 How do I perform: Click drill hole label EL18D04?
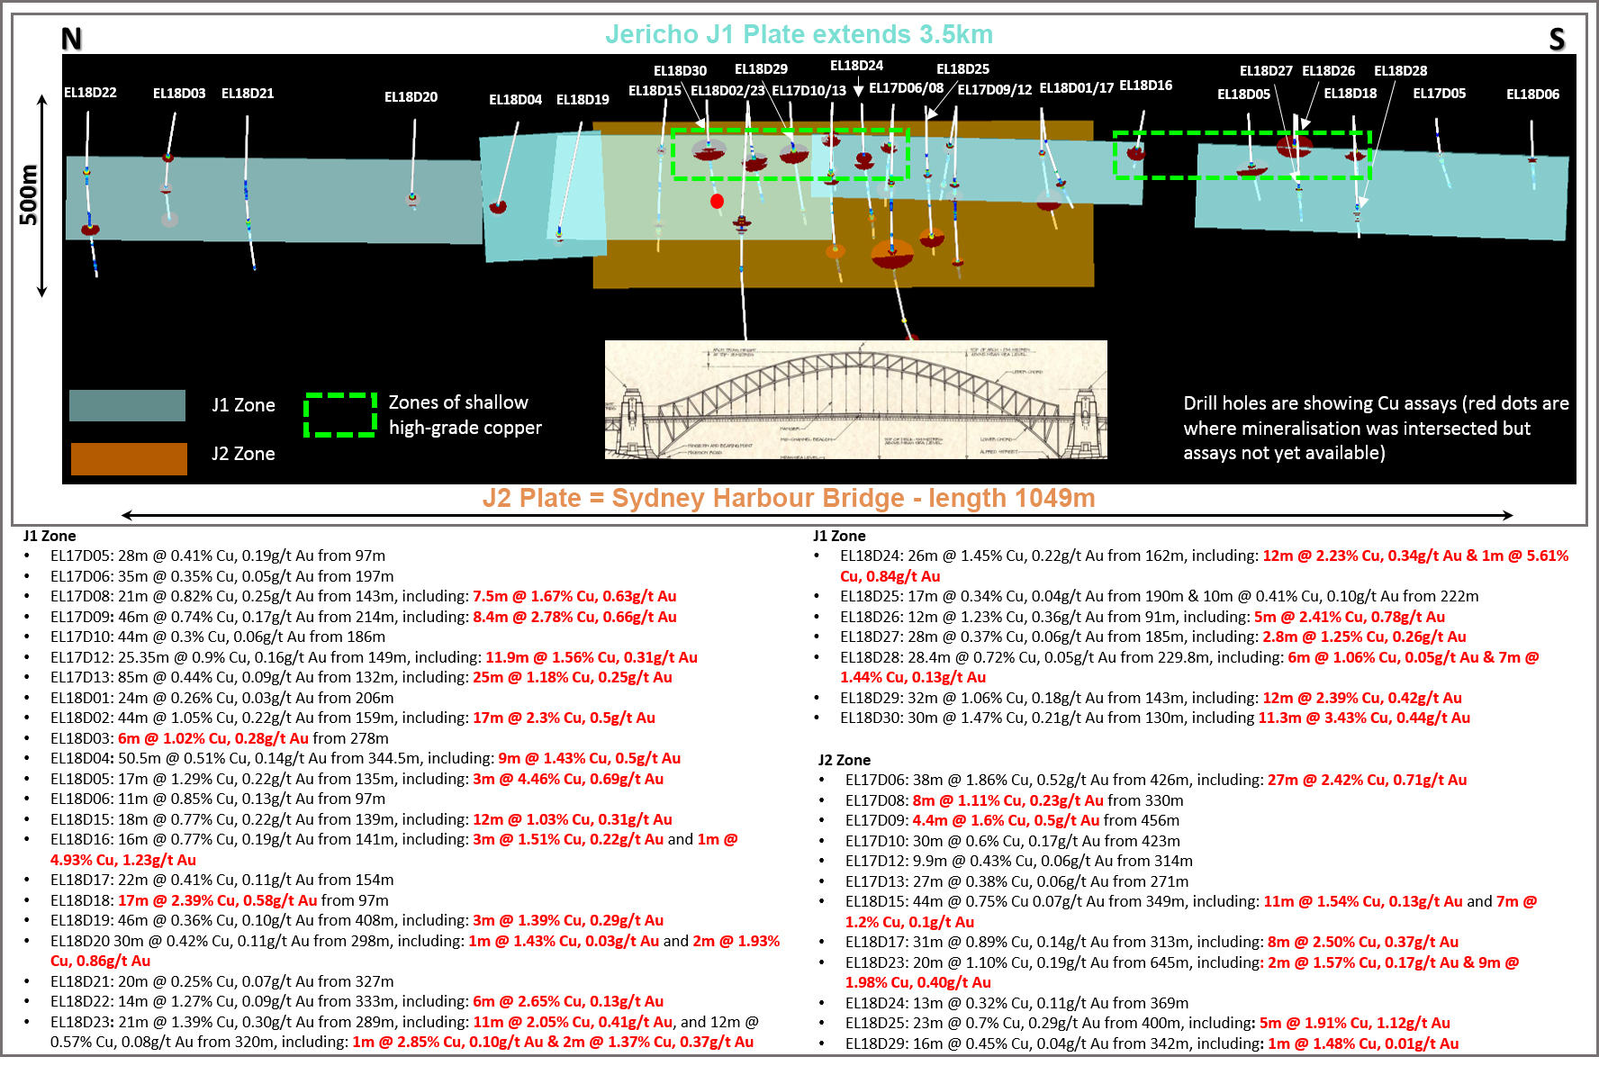(515, 99)
